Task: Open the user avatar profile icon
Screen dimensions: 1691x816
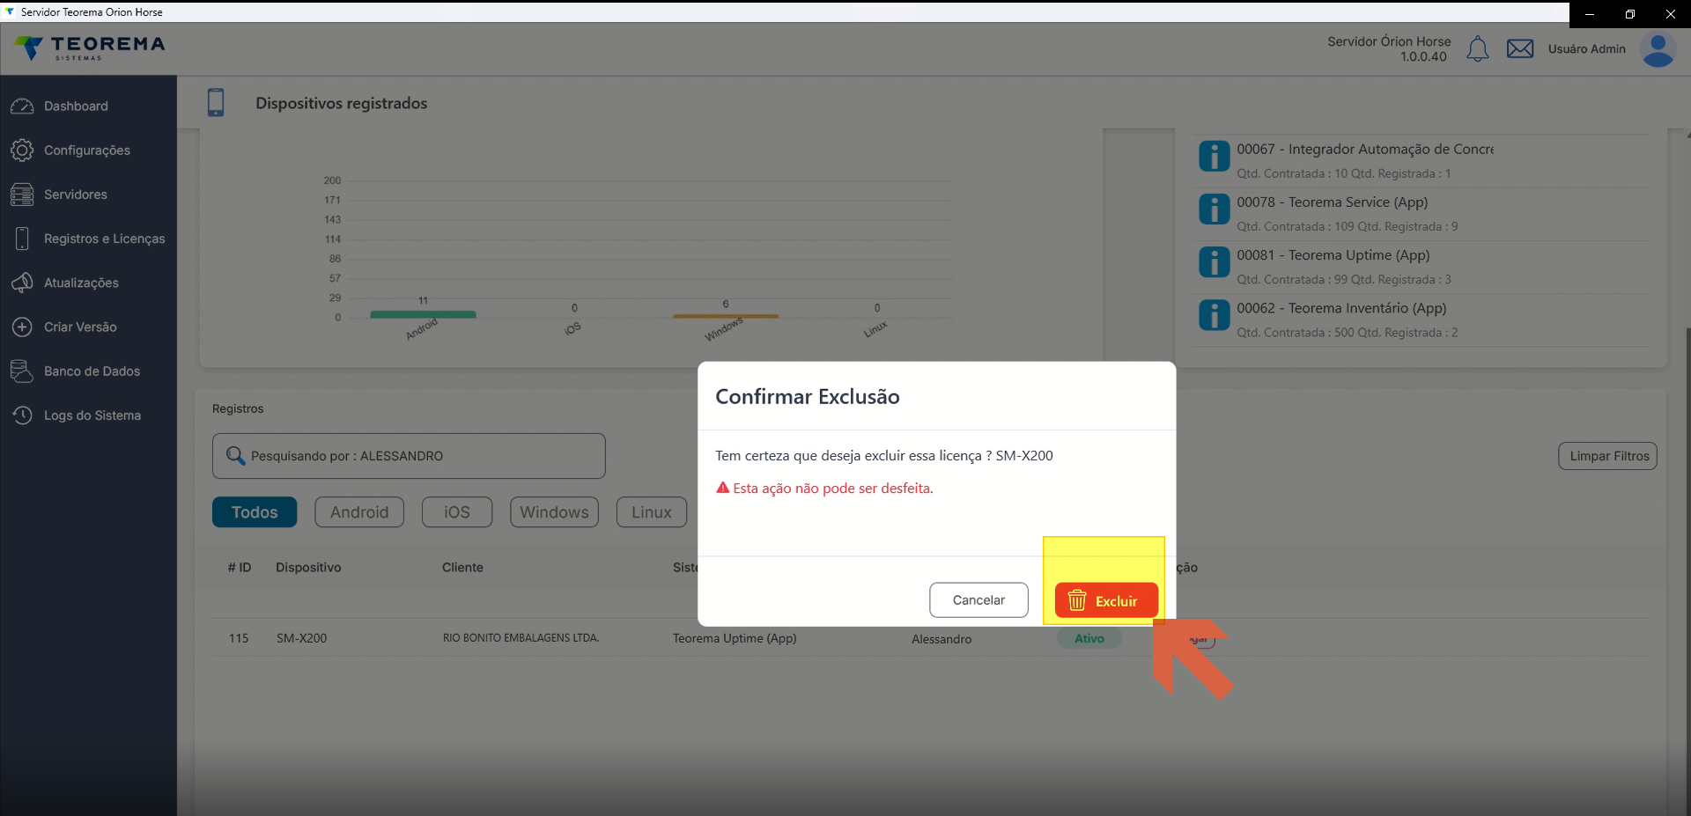Action: coord(1658,50)
